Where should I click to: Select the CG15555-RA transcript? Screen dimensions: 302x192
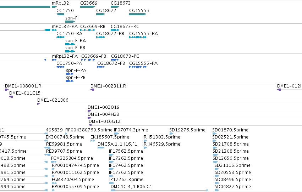click(138, 37)
